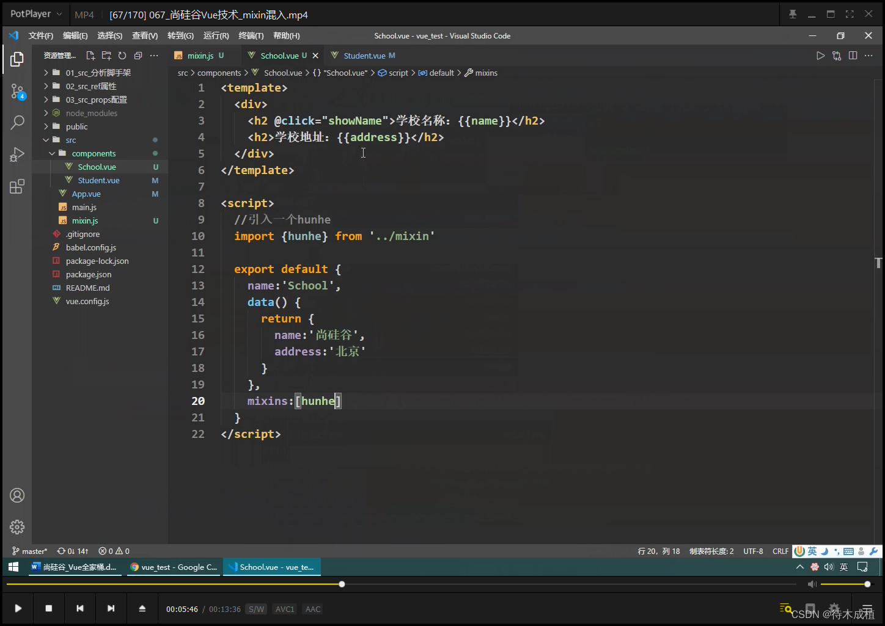Screen dimensions: 885x626
Task: Skip to the previous file in PotPlayer
Action: click(x=80, y=608)
